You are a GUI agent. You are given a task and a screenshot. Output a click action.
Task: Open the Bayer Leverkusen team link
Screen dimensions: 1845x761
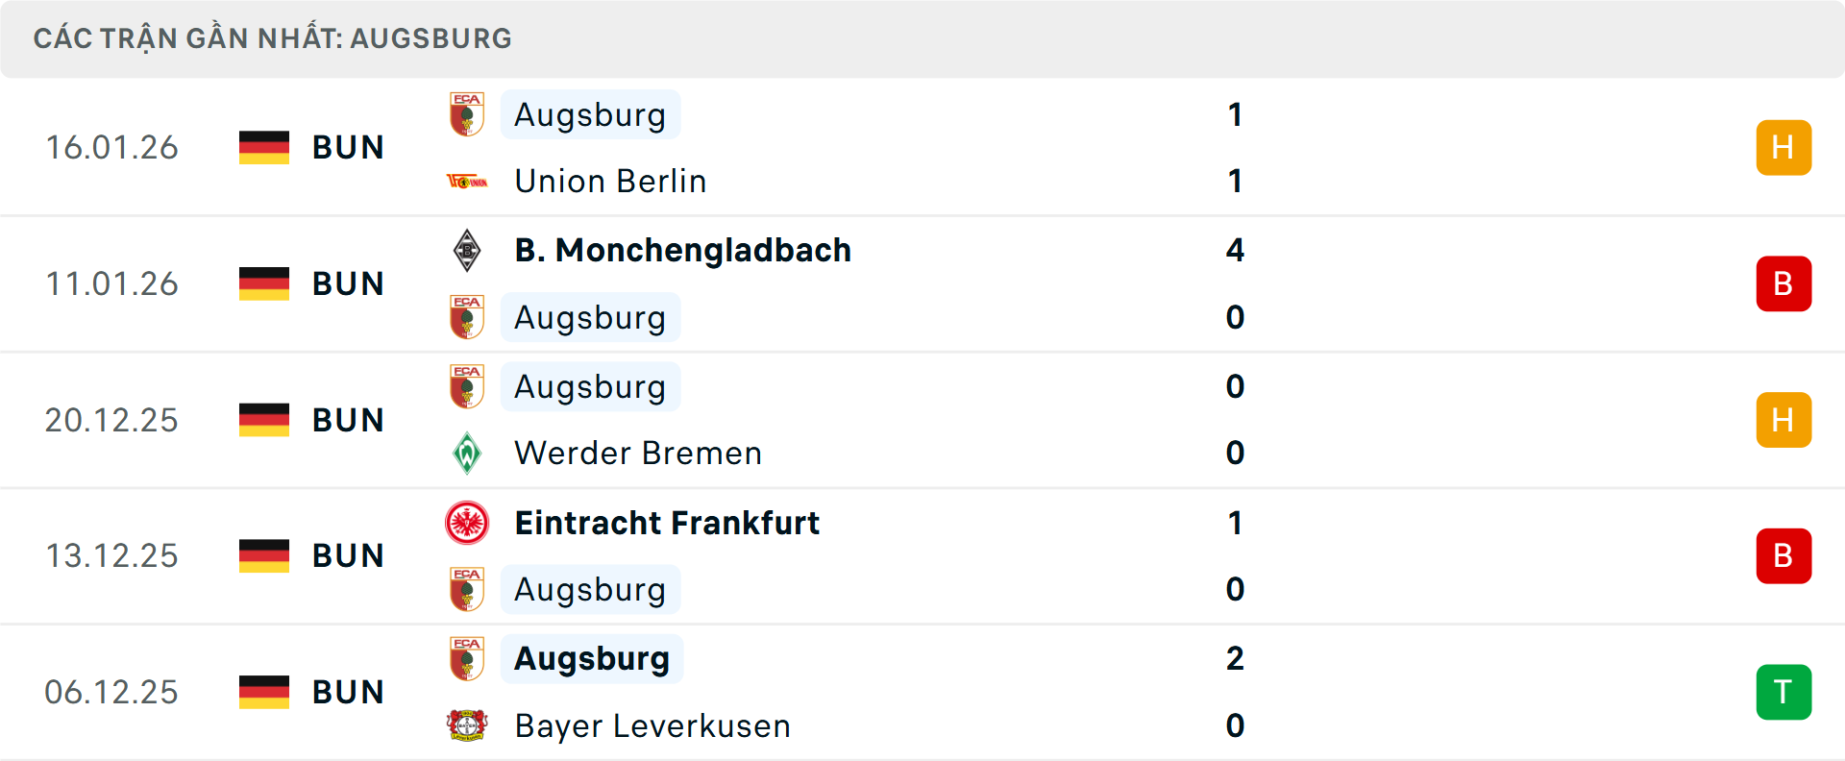652,725
